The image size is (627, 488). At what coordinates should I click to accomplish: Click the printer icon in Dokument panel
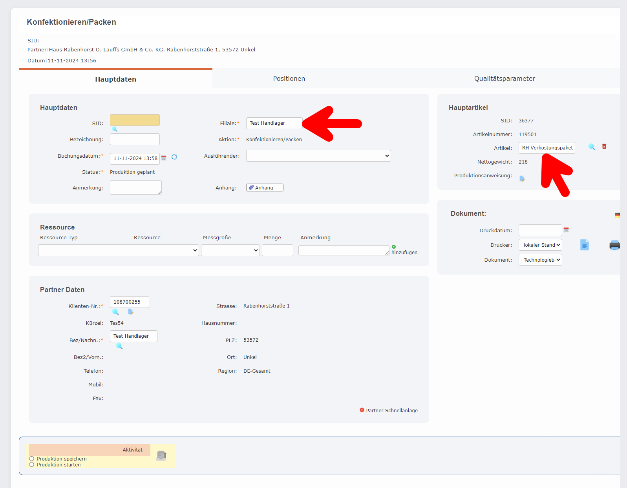pos(614,245)
